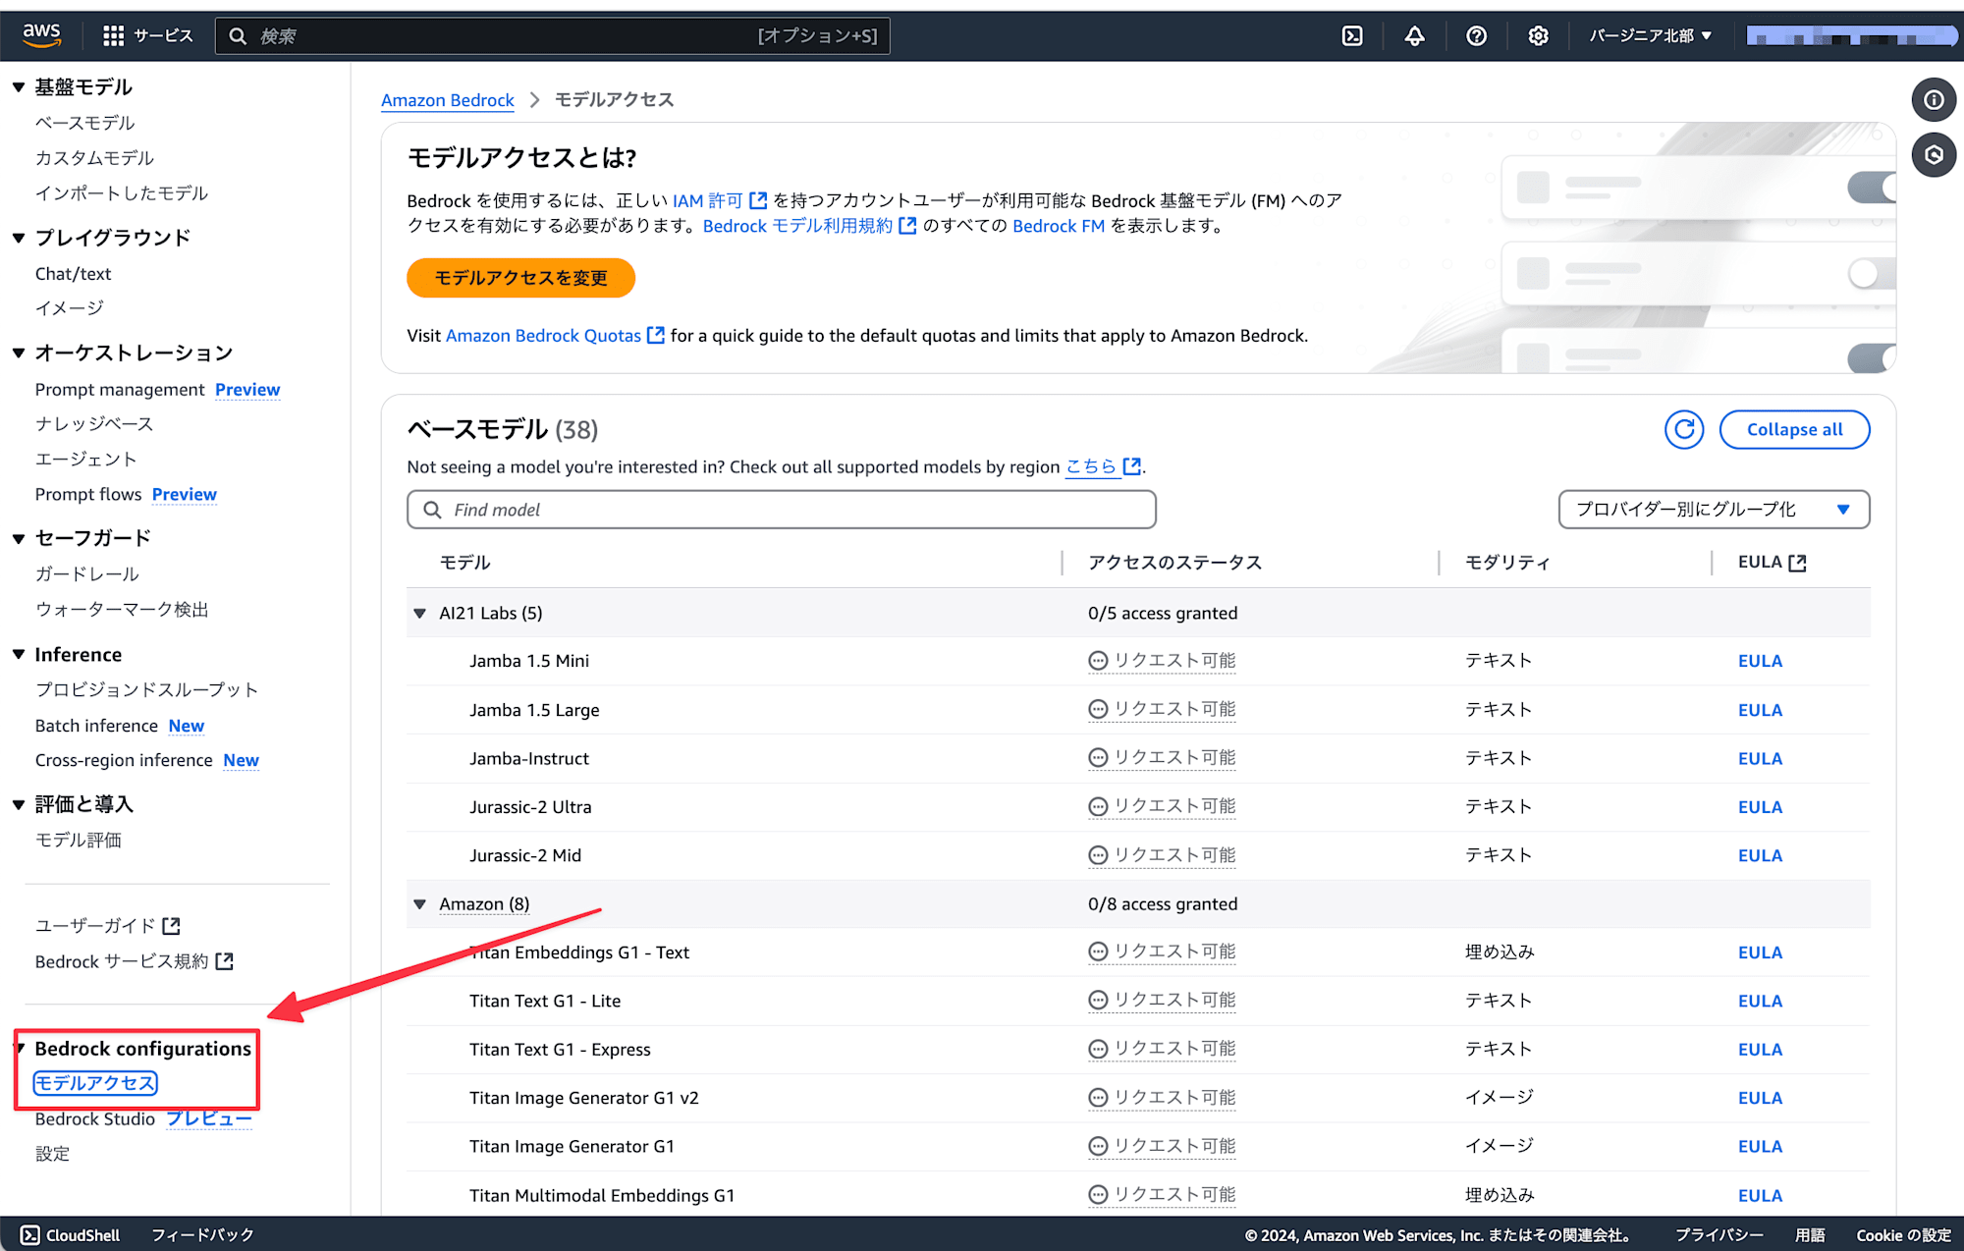The width and height of the screenshot is (1964, 1251).
Task: Collapse the オーケストレーション section
Action: (x=18, y=353)
